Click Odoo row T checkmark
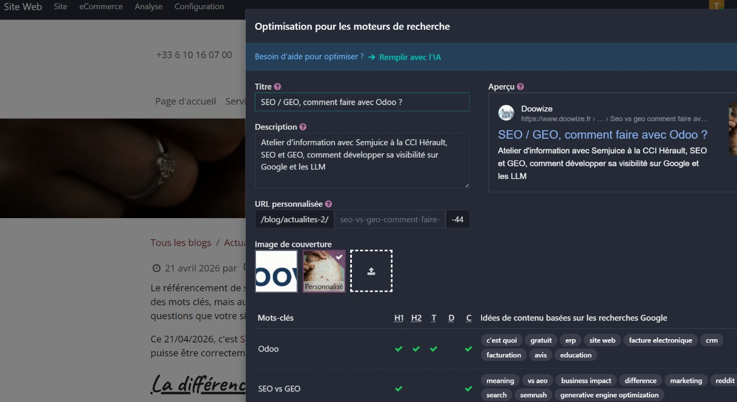The image size is (737, 402). pos(434,349)
